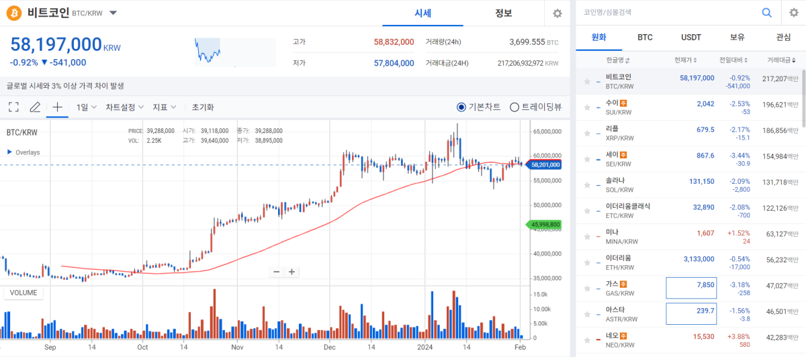806x357 pixels.
Task: Open 이더리움 ETH/KRW from coin list
Action: pos(618,262)
